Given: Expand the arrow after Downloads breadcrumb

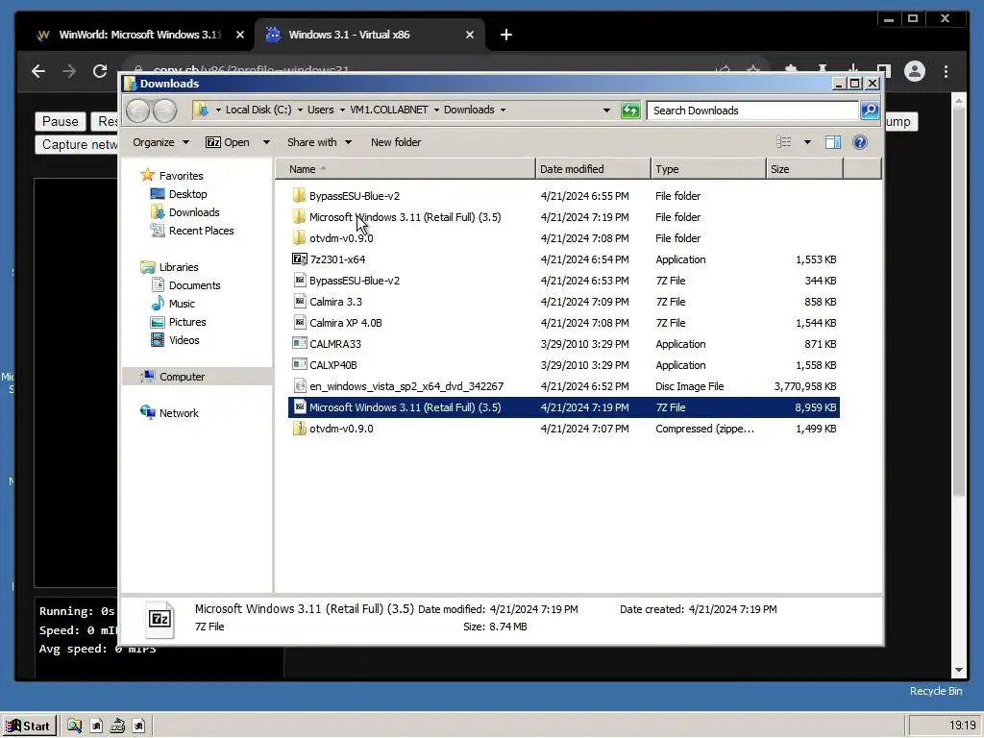Looking at the screenshot, I should pyautogui.click(x=503, y=110).
